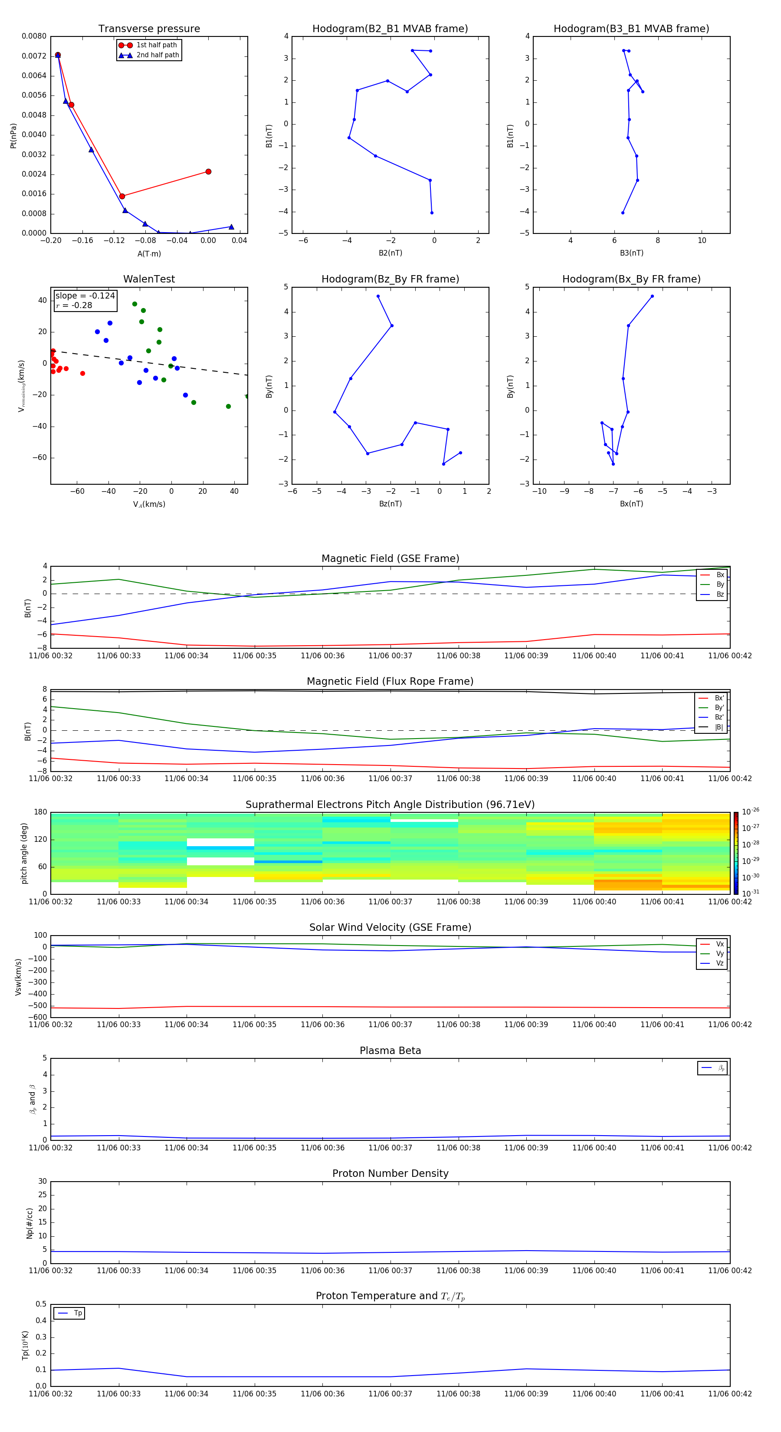
Task: Click the 'B3(nT)' x-axis label
Action: (631, 253)
